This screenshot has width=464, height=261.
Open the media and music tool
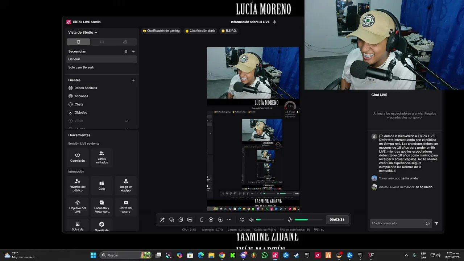click(171, 220)
